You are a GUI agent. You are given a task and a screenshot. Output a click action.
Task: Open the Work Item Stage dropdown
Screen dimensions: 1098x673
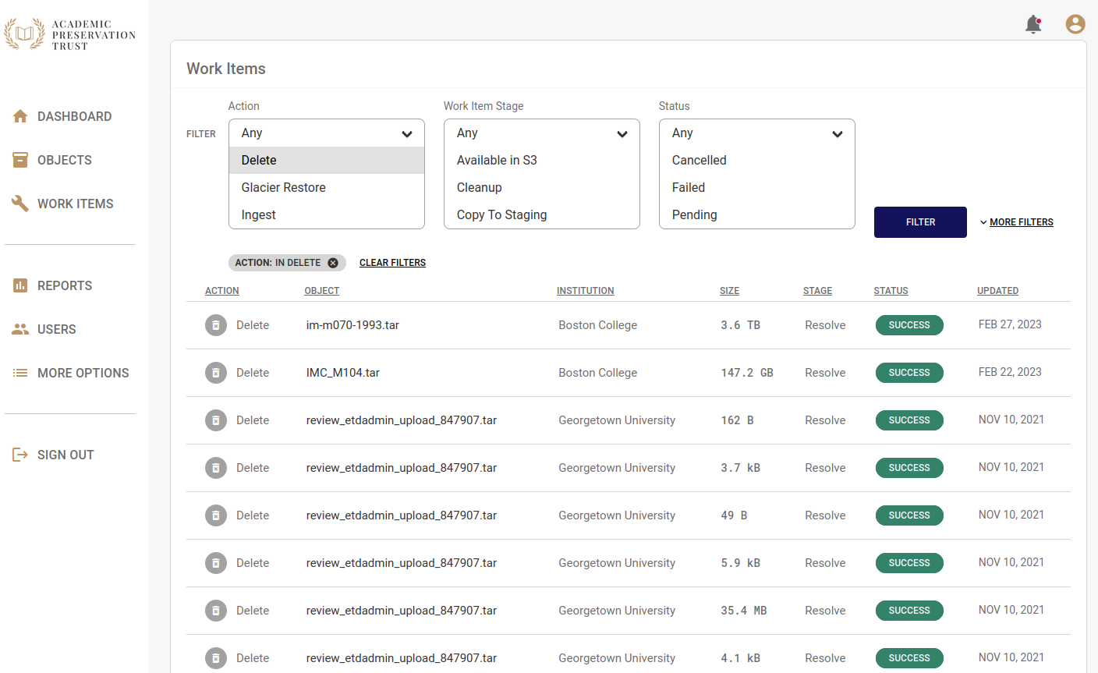(542, 133)
